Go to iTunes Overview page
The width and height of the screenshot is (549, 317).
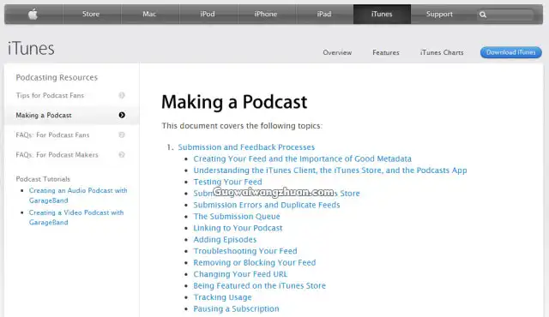tap(337, 52)
